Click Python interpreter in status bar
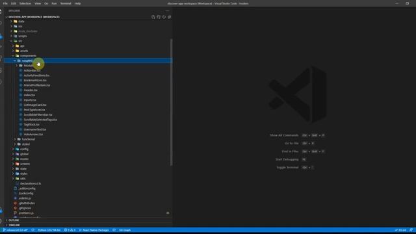This screenshot has height=234, width=416. point(49,230)
